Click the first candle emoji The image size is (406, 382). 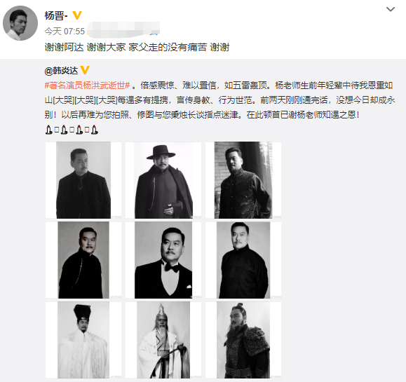(x=49, y=130)
